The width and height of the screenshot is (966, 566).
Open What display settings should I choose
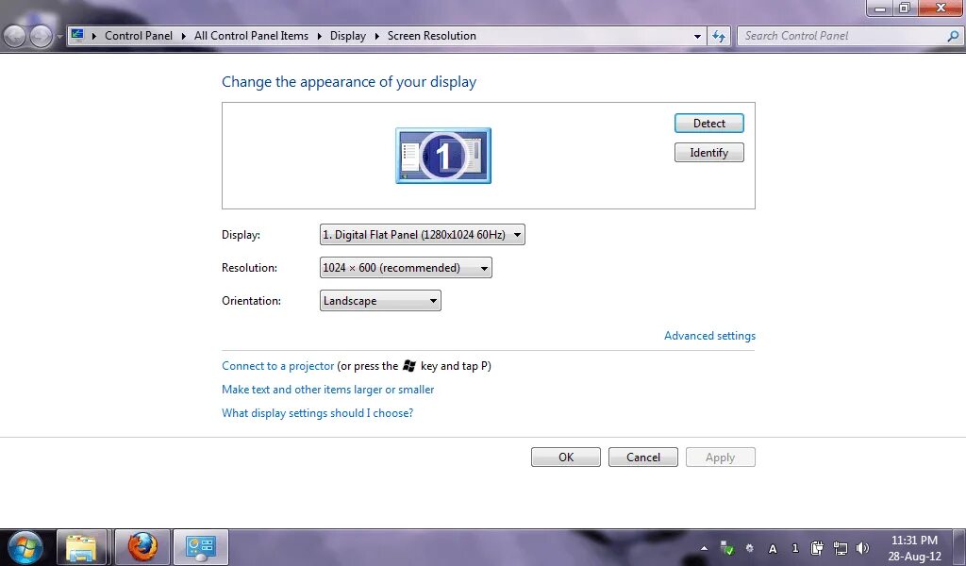click(x=317, y=412)
